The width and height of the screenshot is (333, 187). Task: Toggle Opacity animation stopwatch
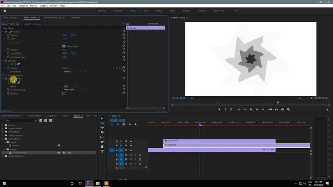(8, 68)
